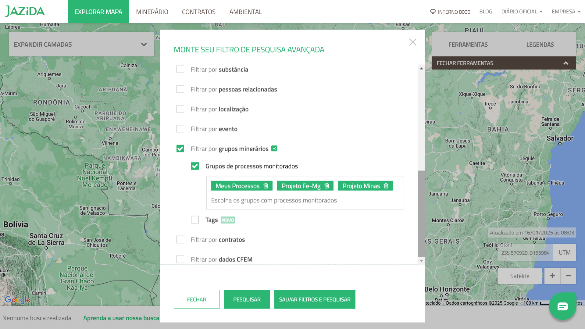Image resolution: width=585 pixels, height=329 pixels.
Task: Click Salvador city label on map
Action: tap(560, 138)
